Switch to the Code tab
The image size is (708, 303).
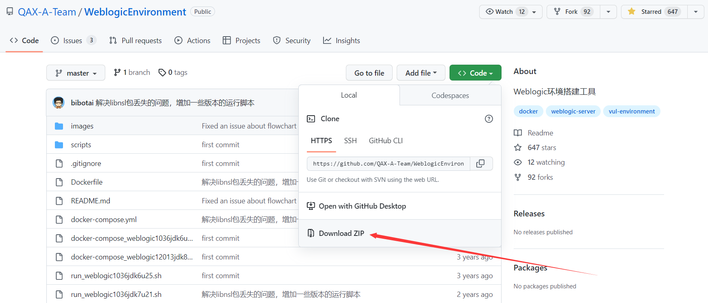click(x=24, y=41)
